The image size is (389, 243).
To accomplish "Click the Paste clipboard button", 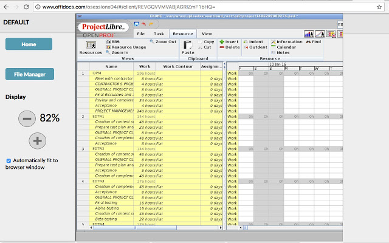I will click(x=188, y=47).
